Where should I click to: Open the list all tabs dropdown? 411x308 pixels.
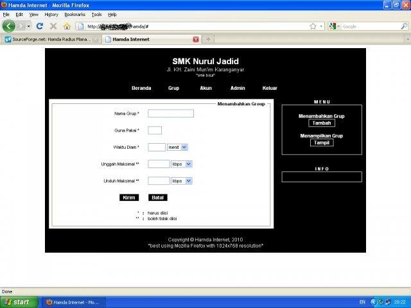coord(408,39)
